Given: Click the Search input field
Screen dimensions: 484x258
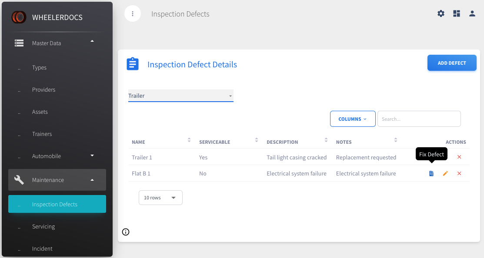Looking at the screenshot, I should coord(419,119).
